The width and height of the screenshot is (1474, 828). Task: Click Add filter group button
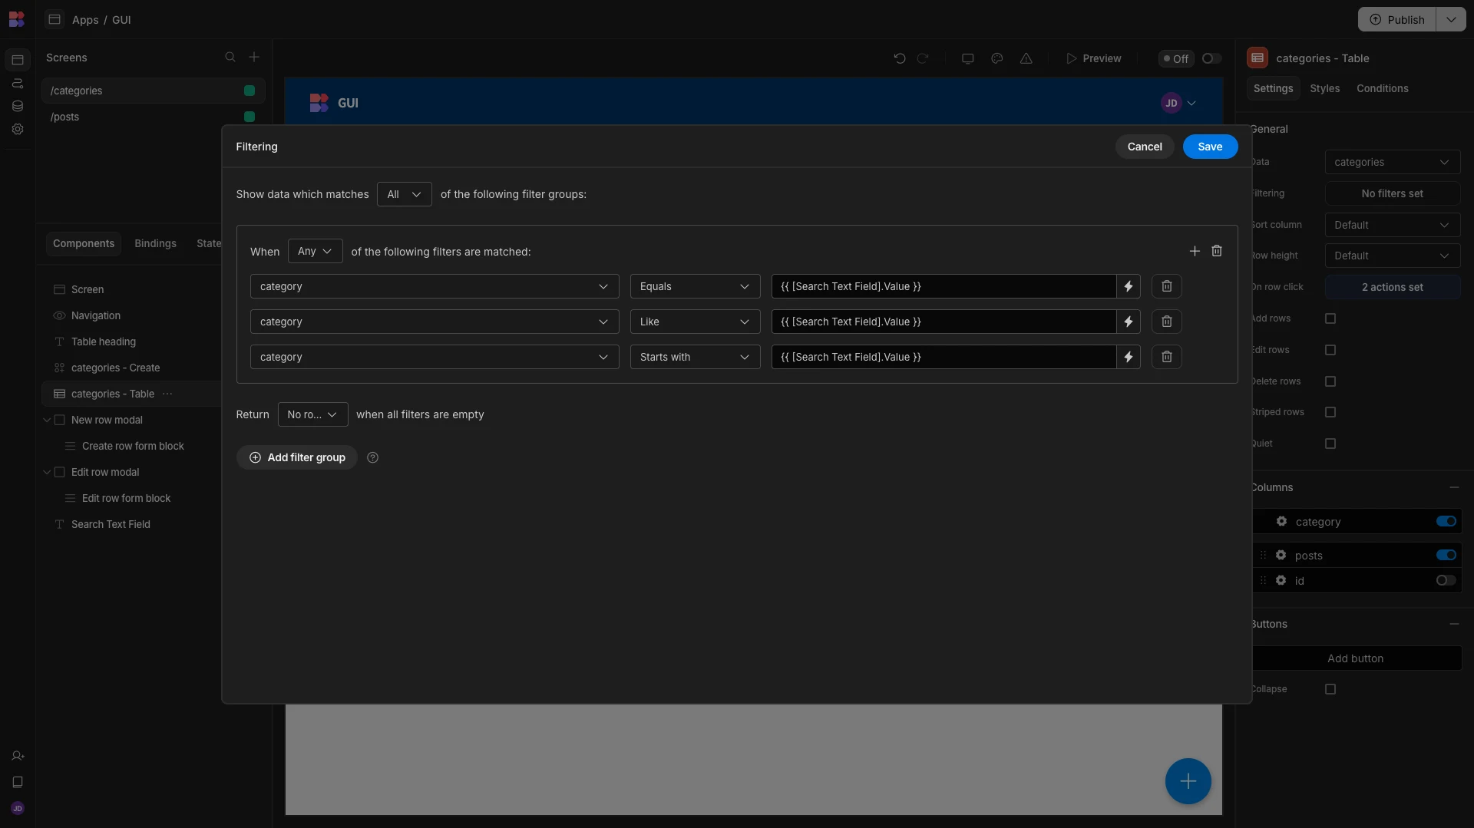(297, 457)
